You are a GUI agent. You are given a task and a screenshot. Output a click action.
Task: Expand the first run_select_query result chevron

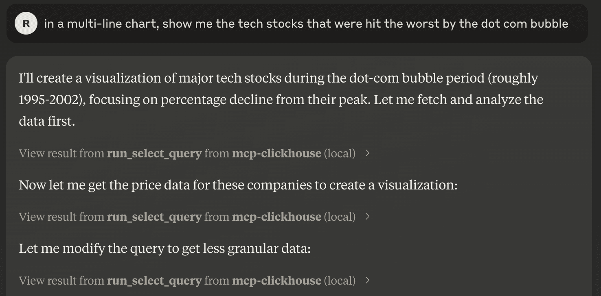point(368,153)
